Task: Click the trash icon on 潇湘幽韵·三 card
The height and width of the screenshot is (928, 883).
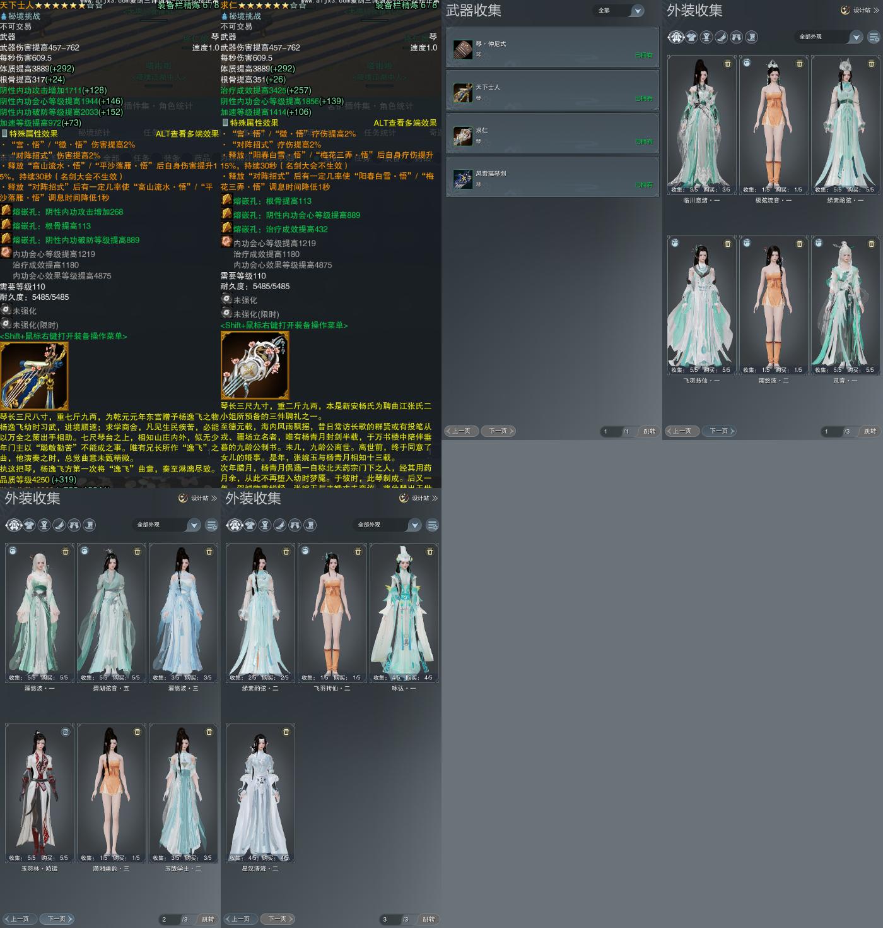Action: pos(137,732)
